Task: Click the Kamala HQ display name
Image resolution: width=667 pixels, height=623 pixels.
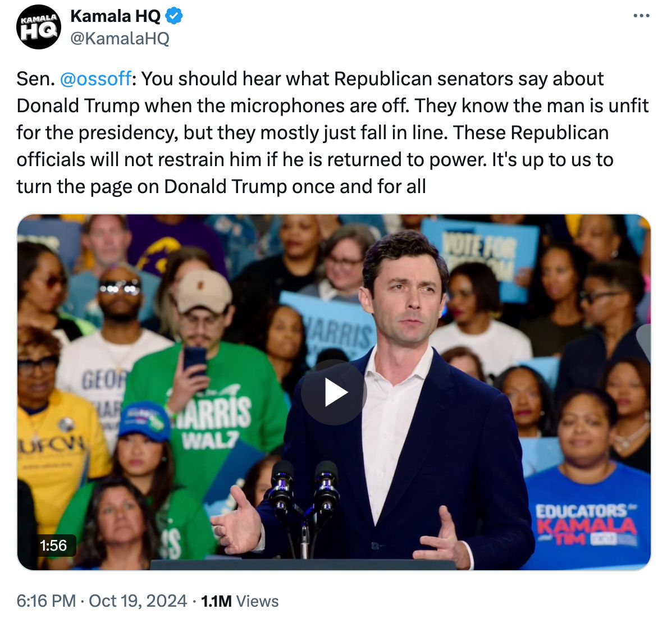Action: click(x=115, y=16)
